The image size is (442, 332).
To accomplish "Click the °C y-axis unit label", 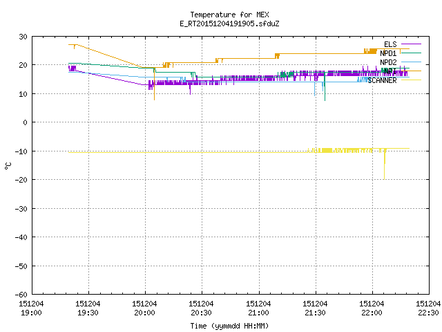I will 8,166.
